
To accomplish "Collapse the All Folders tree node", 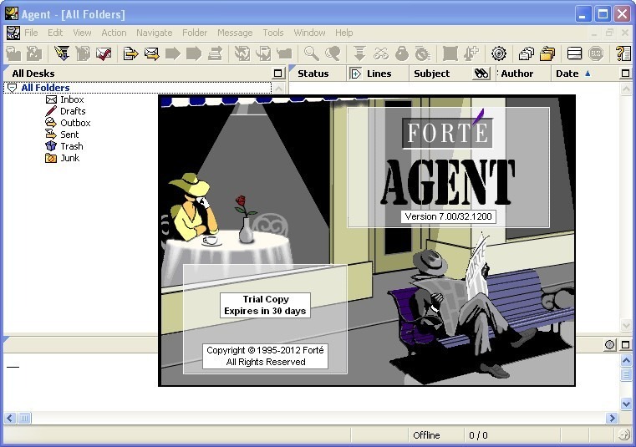I will point(13,88).
